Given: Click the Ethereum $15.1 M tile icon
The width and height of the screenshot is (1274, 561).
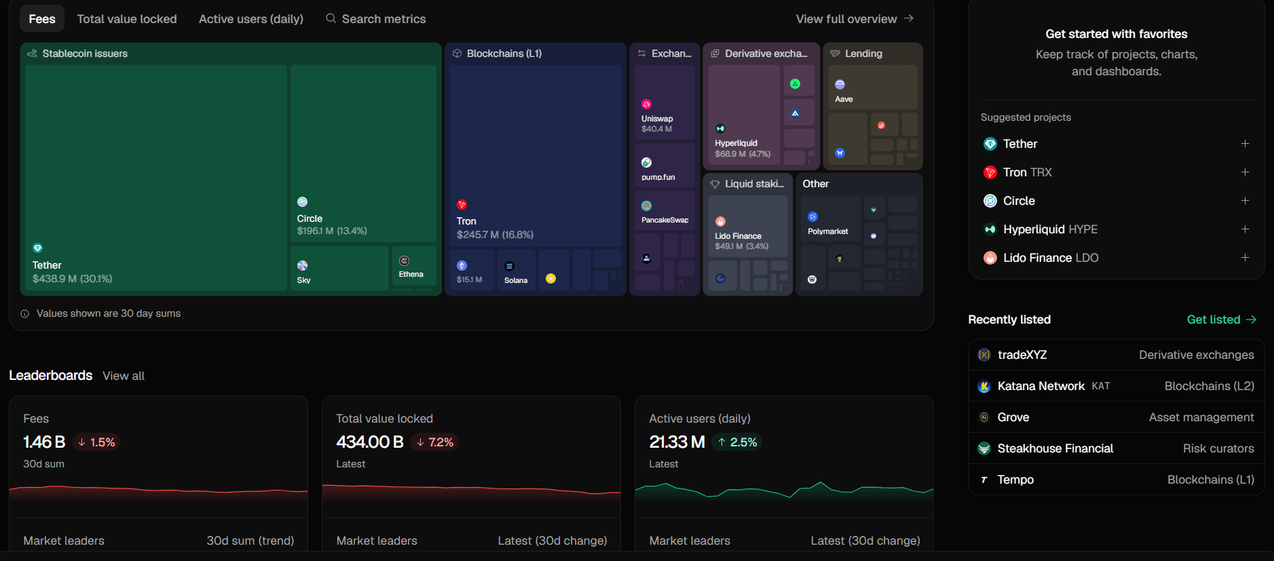Looking at the screenshot, I should point(462,266).
